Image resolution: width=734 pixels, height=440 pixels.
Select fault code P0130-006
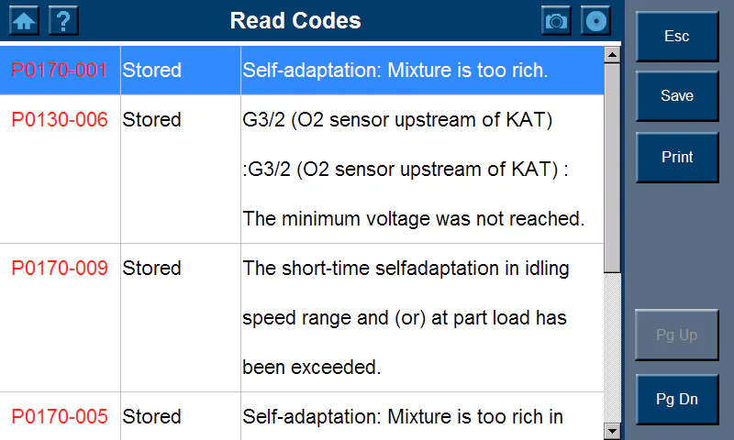tap(60, 120)
